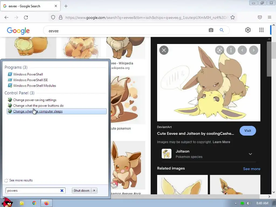The width and height of the screenshot is (276, 207).
Task: Click the Learn More copyright link
Action: coord(221,142)
